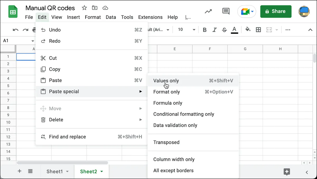317x179 pixels.
Task: Open the Data menu
Action: pyautogui.click(x=111, y=17)
